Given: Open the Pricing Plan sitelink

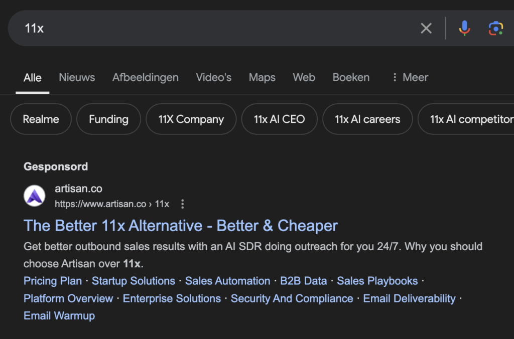Looking at the screenshot, I should point(53,281).
